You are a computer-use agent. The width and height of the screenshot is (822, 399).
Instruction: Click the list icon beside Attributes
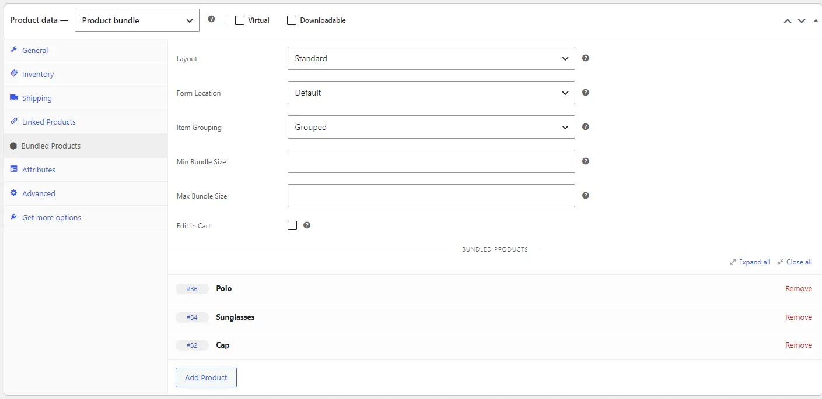(14, 170)
